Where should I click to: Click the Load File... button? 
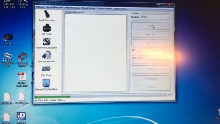(x=151, y=43)
